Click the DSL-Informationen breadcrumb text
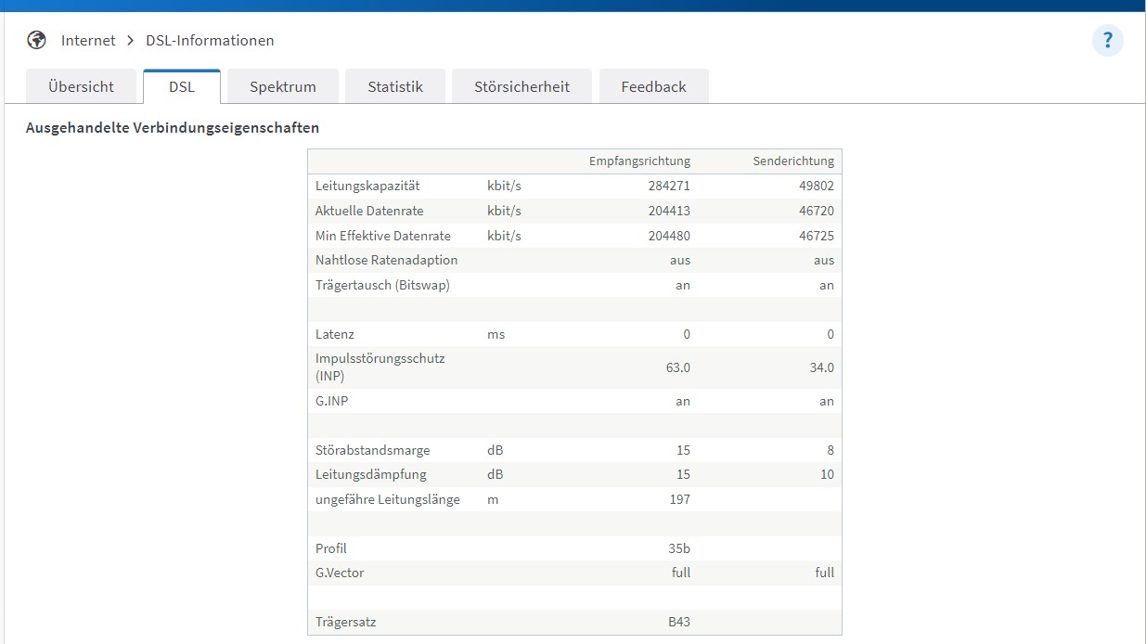 pyautogui.click(x=210, y=41)
